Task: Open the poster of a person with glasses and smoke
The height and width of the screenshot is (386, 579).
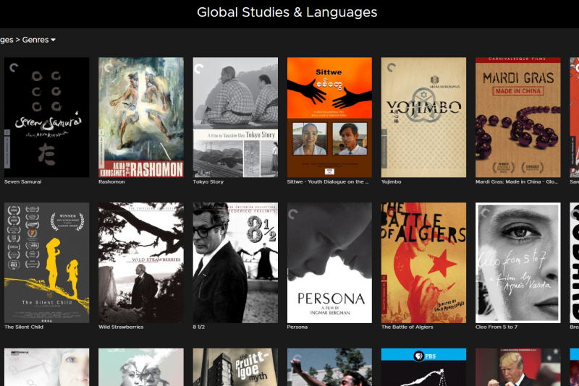Action: (x=141, y=367)
